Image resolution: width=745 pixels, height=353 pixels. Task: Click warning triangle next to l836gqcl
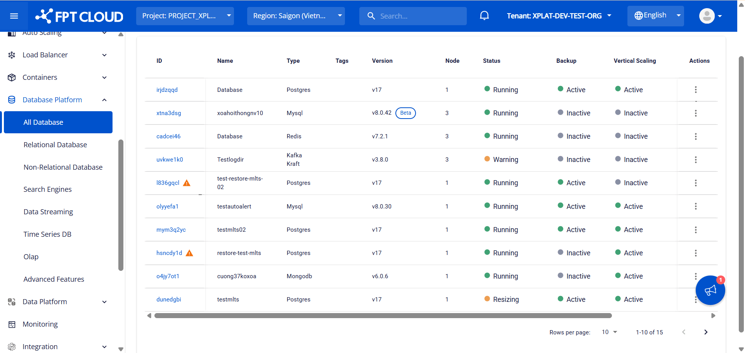pos(187,183)
